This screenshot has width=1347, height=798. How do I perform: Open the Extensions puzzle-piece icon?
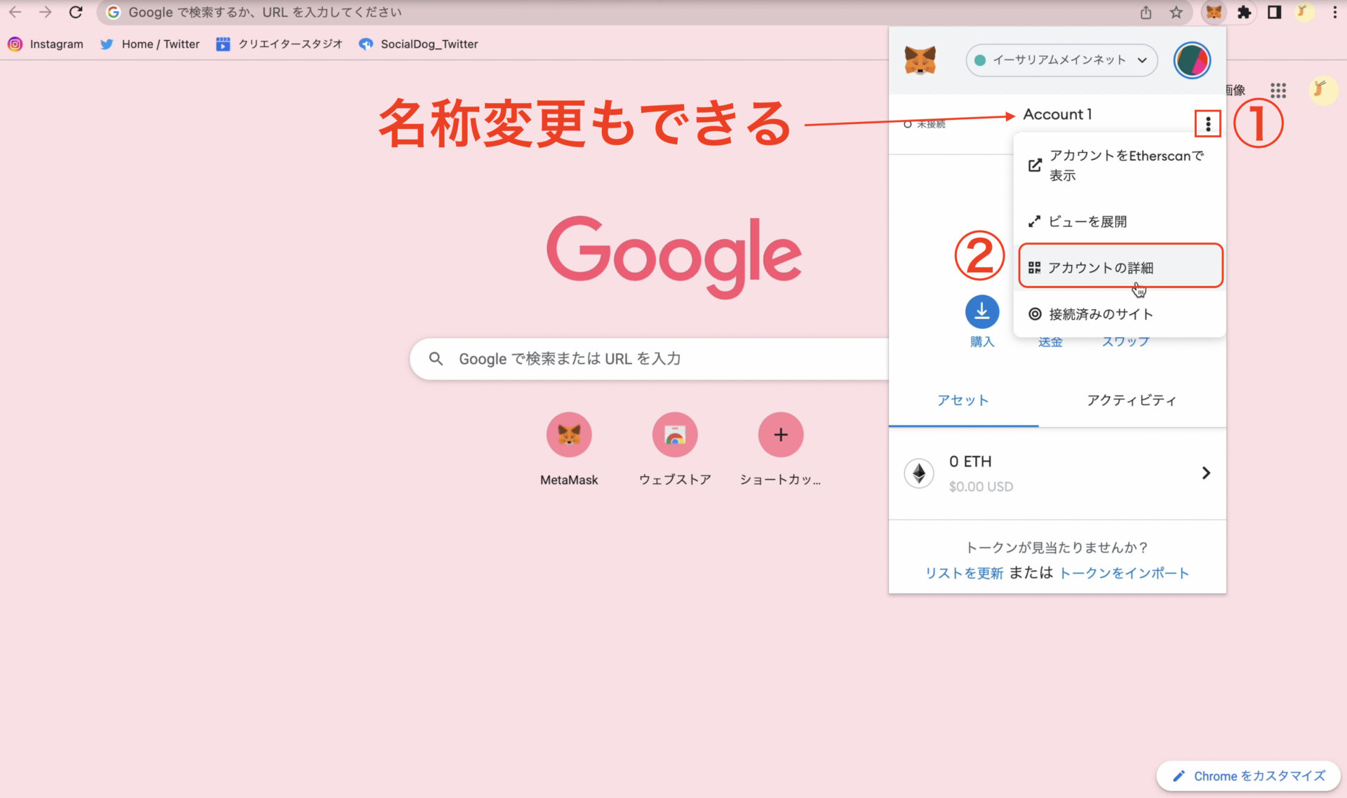(1244, 12)
